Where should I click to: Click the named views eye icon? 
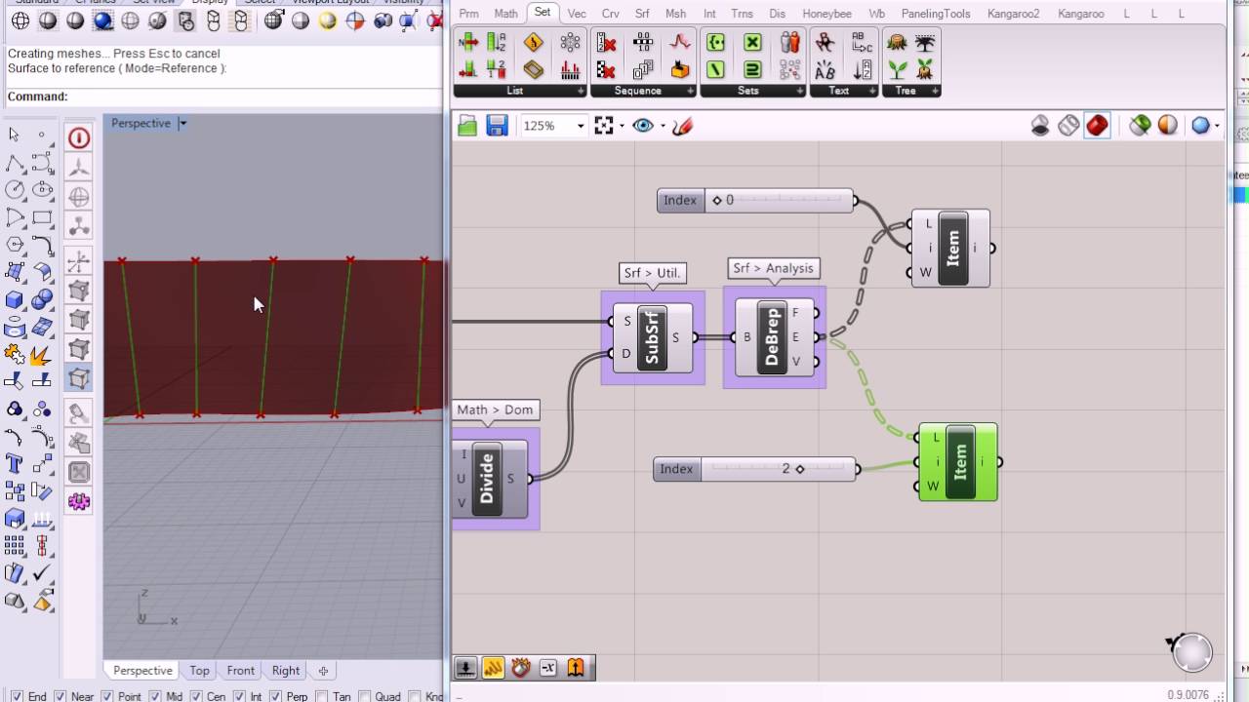tap(642, 126)
